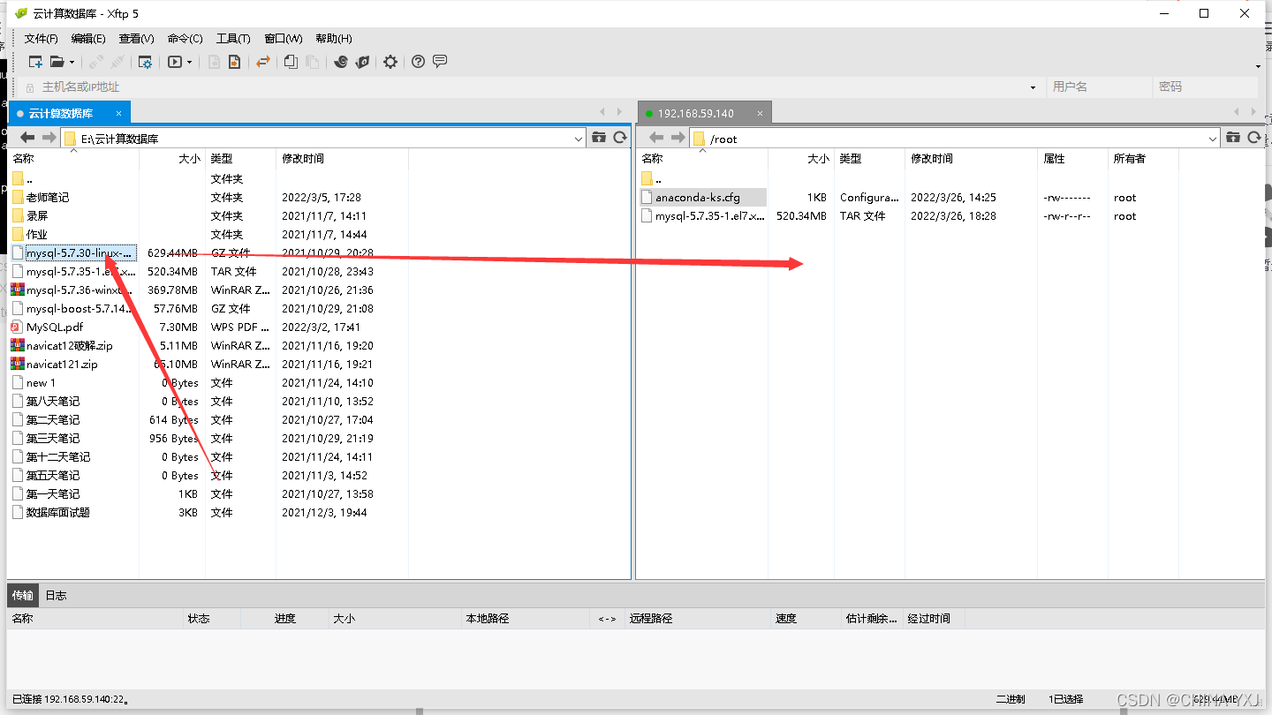Click the local pane parent folder icon
The height and width of the screenshot is (715, 1272).
click(599, 138)
